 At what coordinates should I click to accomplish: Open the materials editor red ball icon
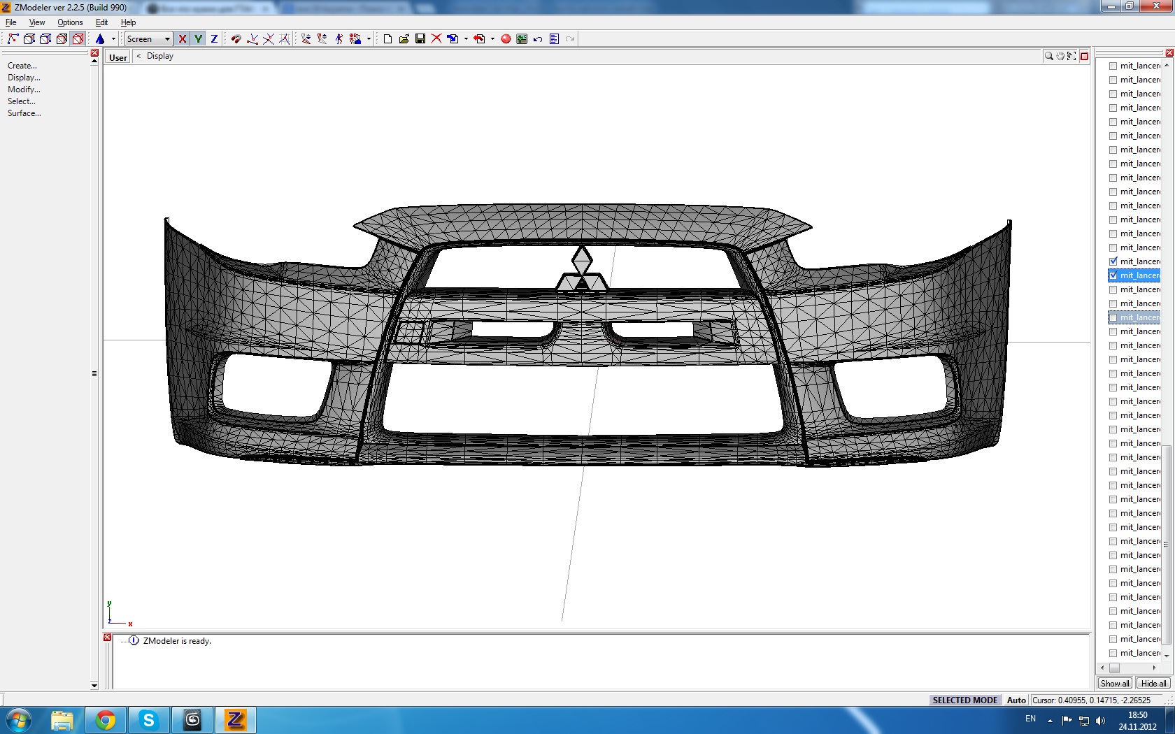(x=506, y=38)
